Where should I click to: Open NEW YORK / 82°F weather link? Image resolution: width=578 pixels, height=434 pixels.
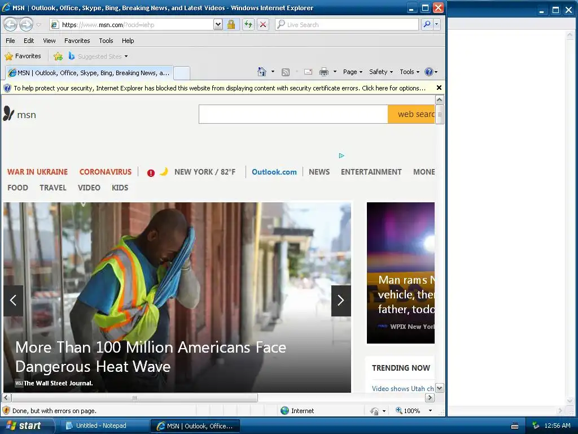pyautogui.click(x=205, y=172)
